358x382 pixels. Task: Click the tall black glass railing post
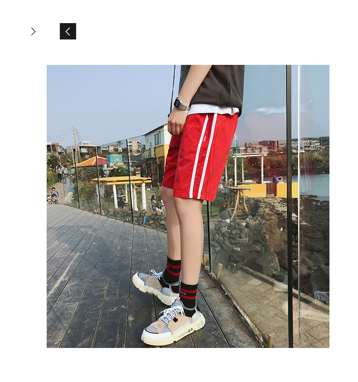point(290,206)
